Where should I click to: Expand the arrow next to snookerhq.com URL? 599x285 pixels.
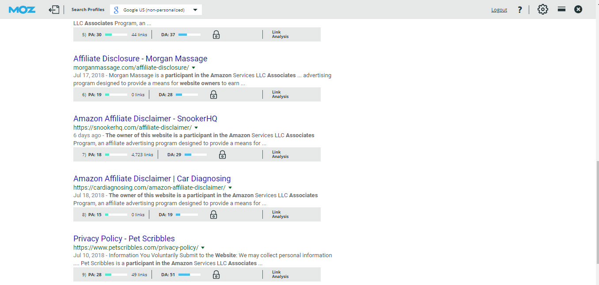(196, 127)
